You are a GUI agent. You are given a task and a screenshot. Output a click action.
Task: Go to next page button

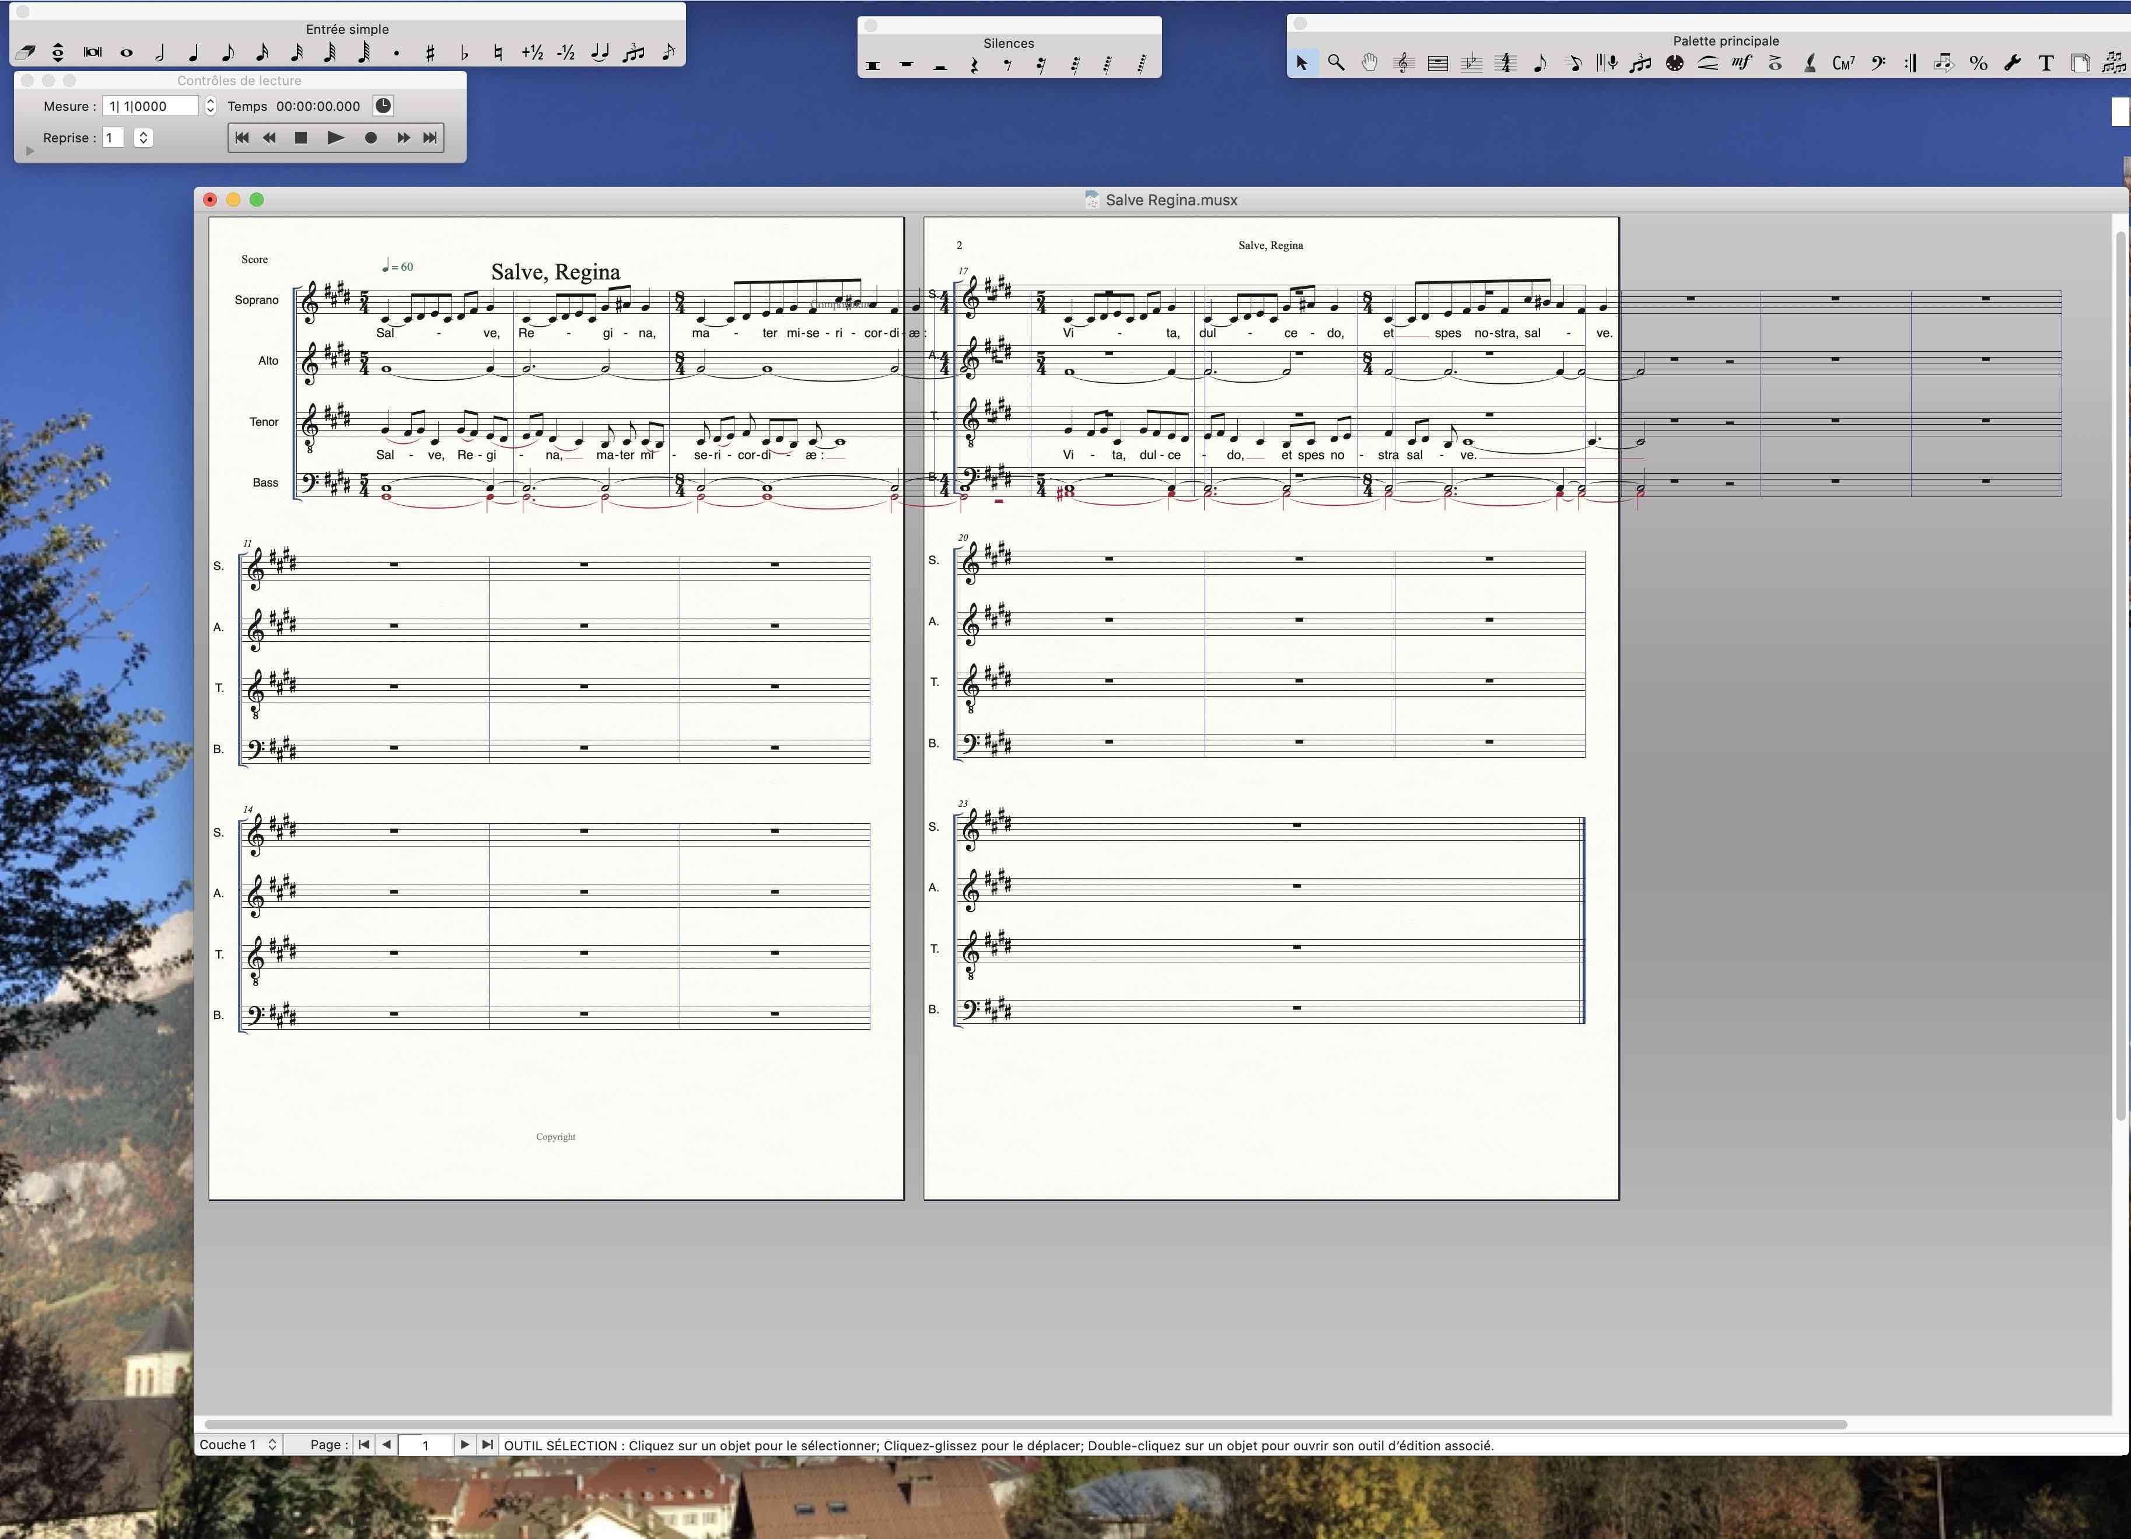[x=464, y=1444]
